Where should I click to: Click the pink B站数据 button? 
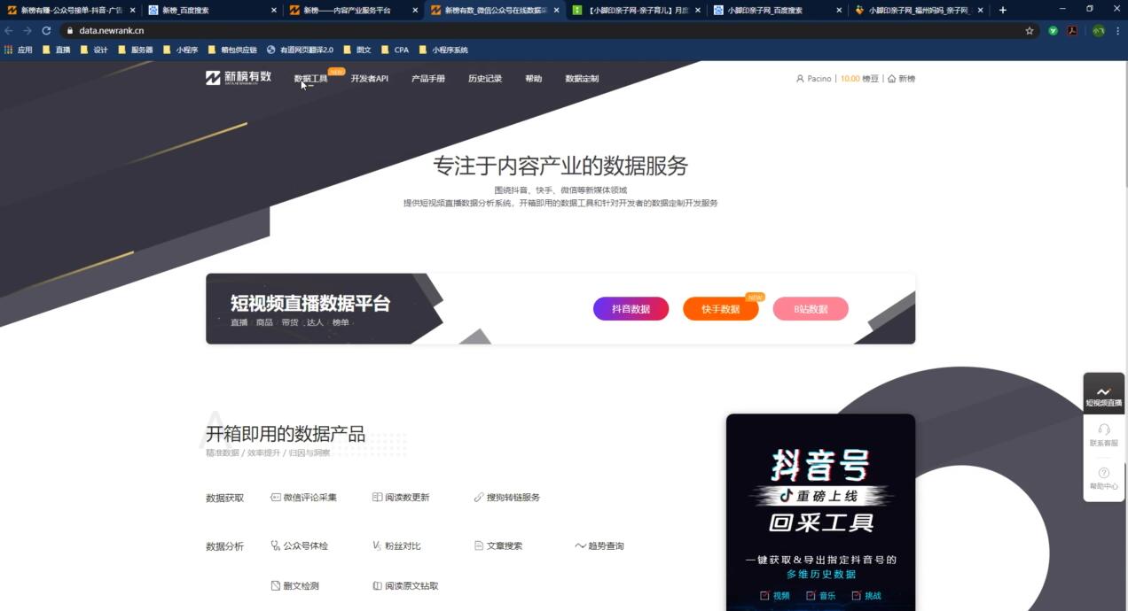coord(810,309)
